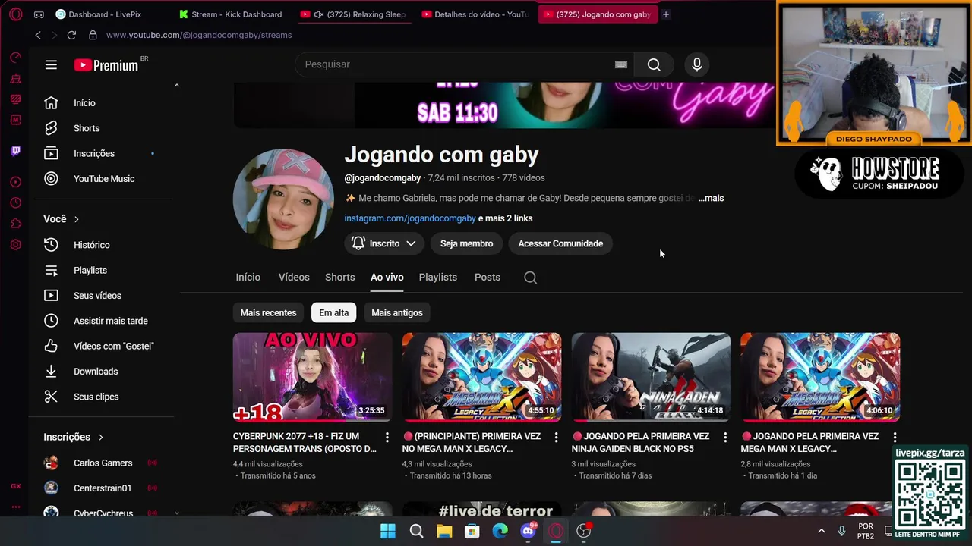Switch to the channel Playlists tab
972x546 pixels.
pyautogui.click(x=438, y=278)
